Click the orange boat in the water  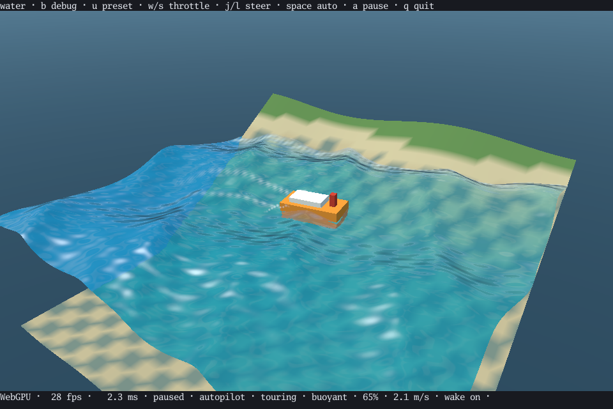314,208
